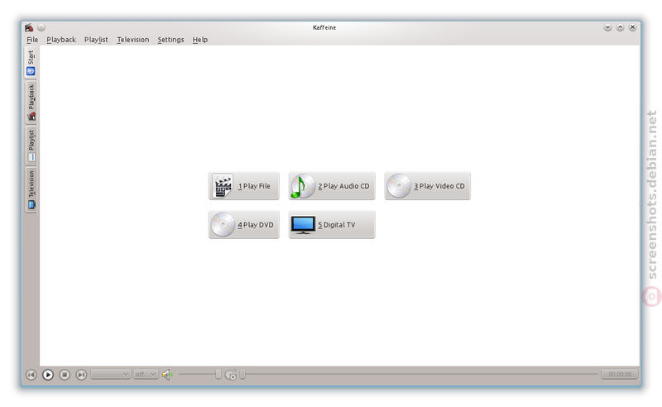Viewport: 662px width, 407px height.
Task: Open the Television menu
Action: [x=133, y=40]
